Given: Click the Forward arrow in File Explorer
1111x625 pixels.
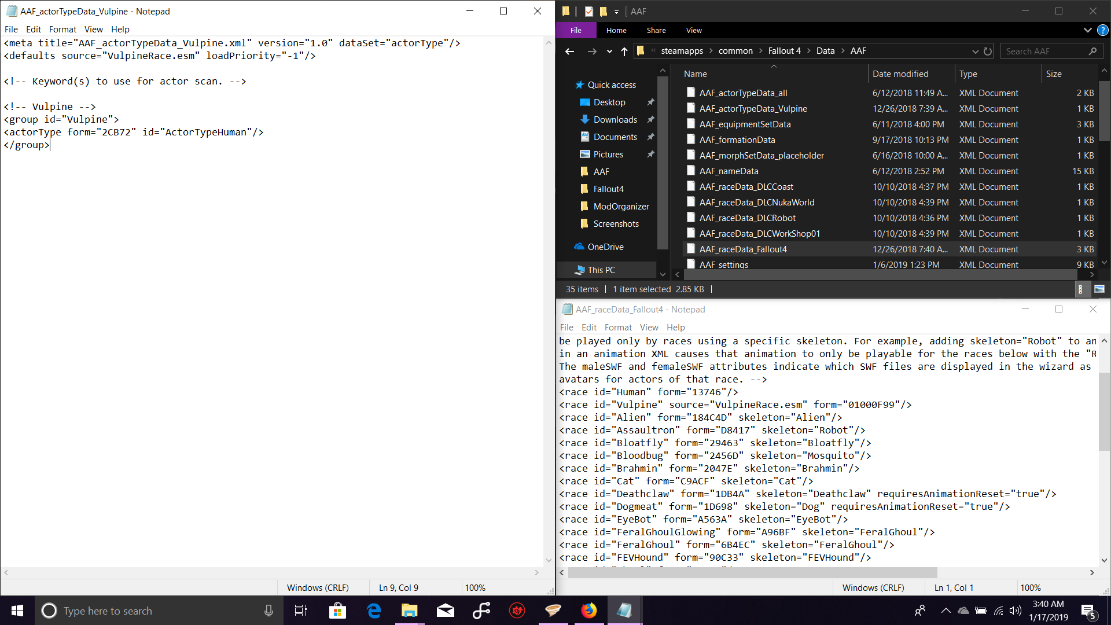Looking at the screenshot, I should [591, 51].
